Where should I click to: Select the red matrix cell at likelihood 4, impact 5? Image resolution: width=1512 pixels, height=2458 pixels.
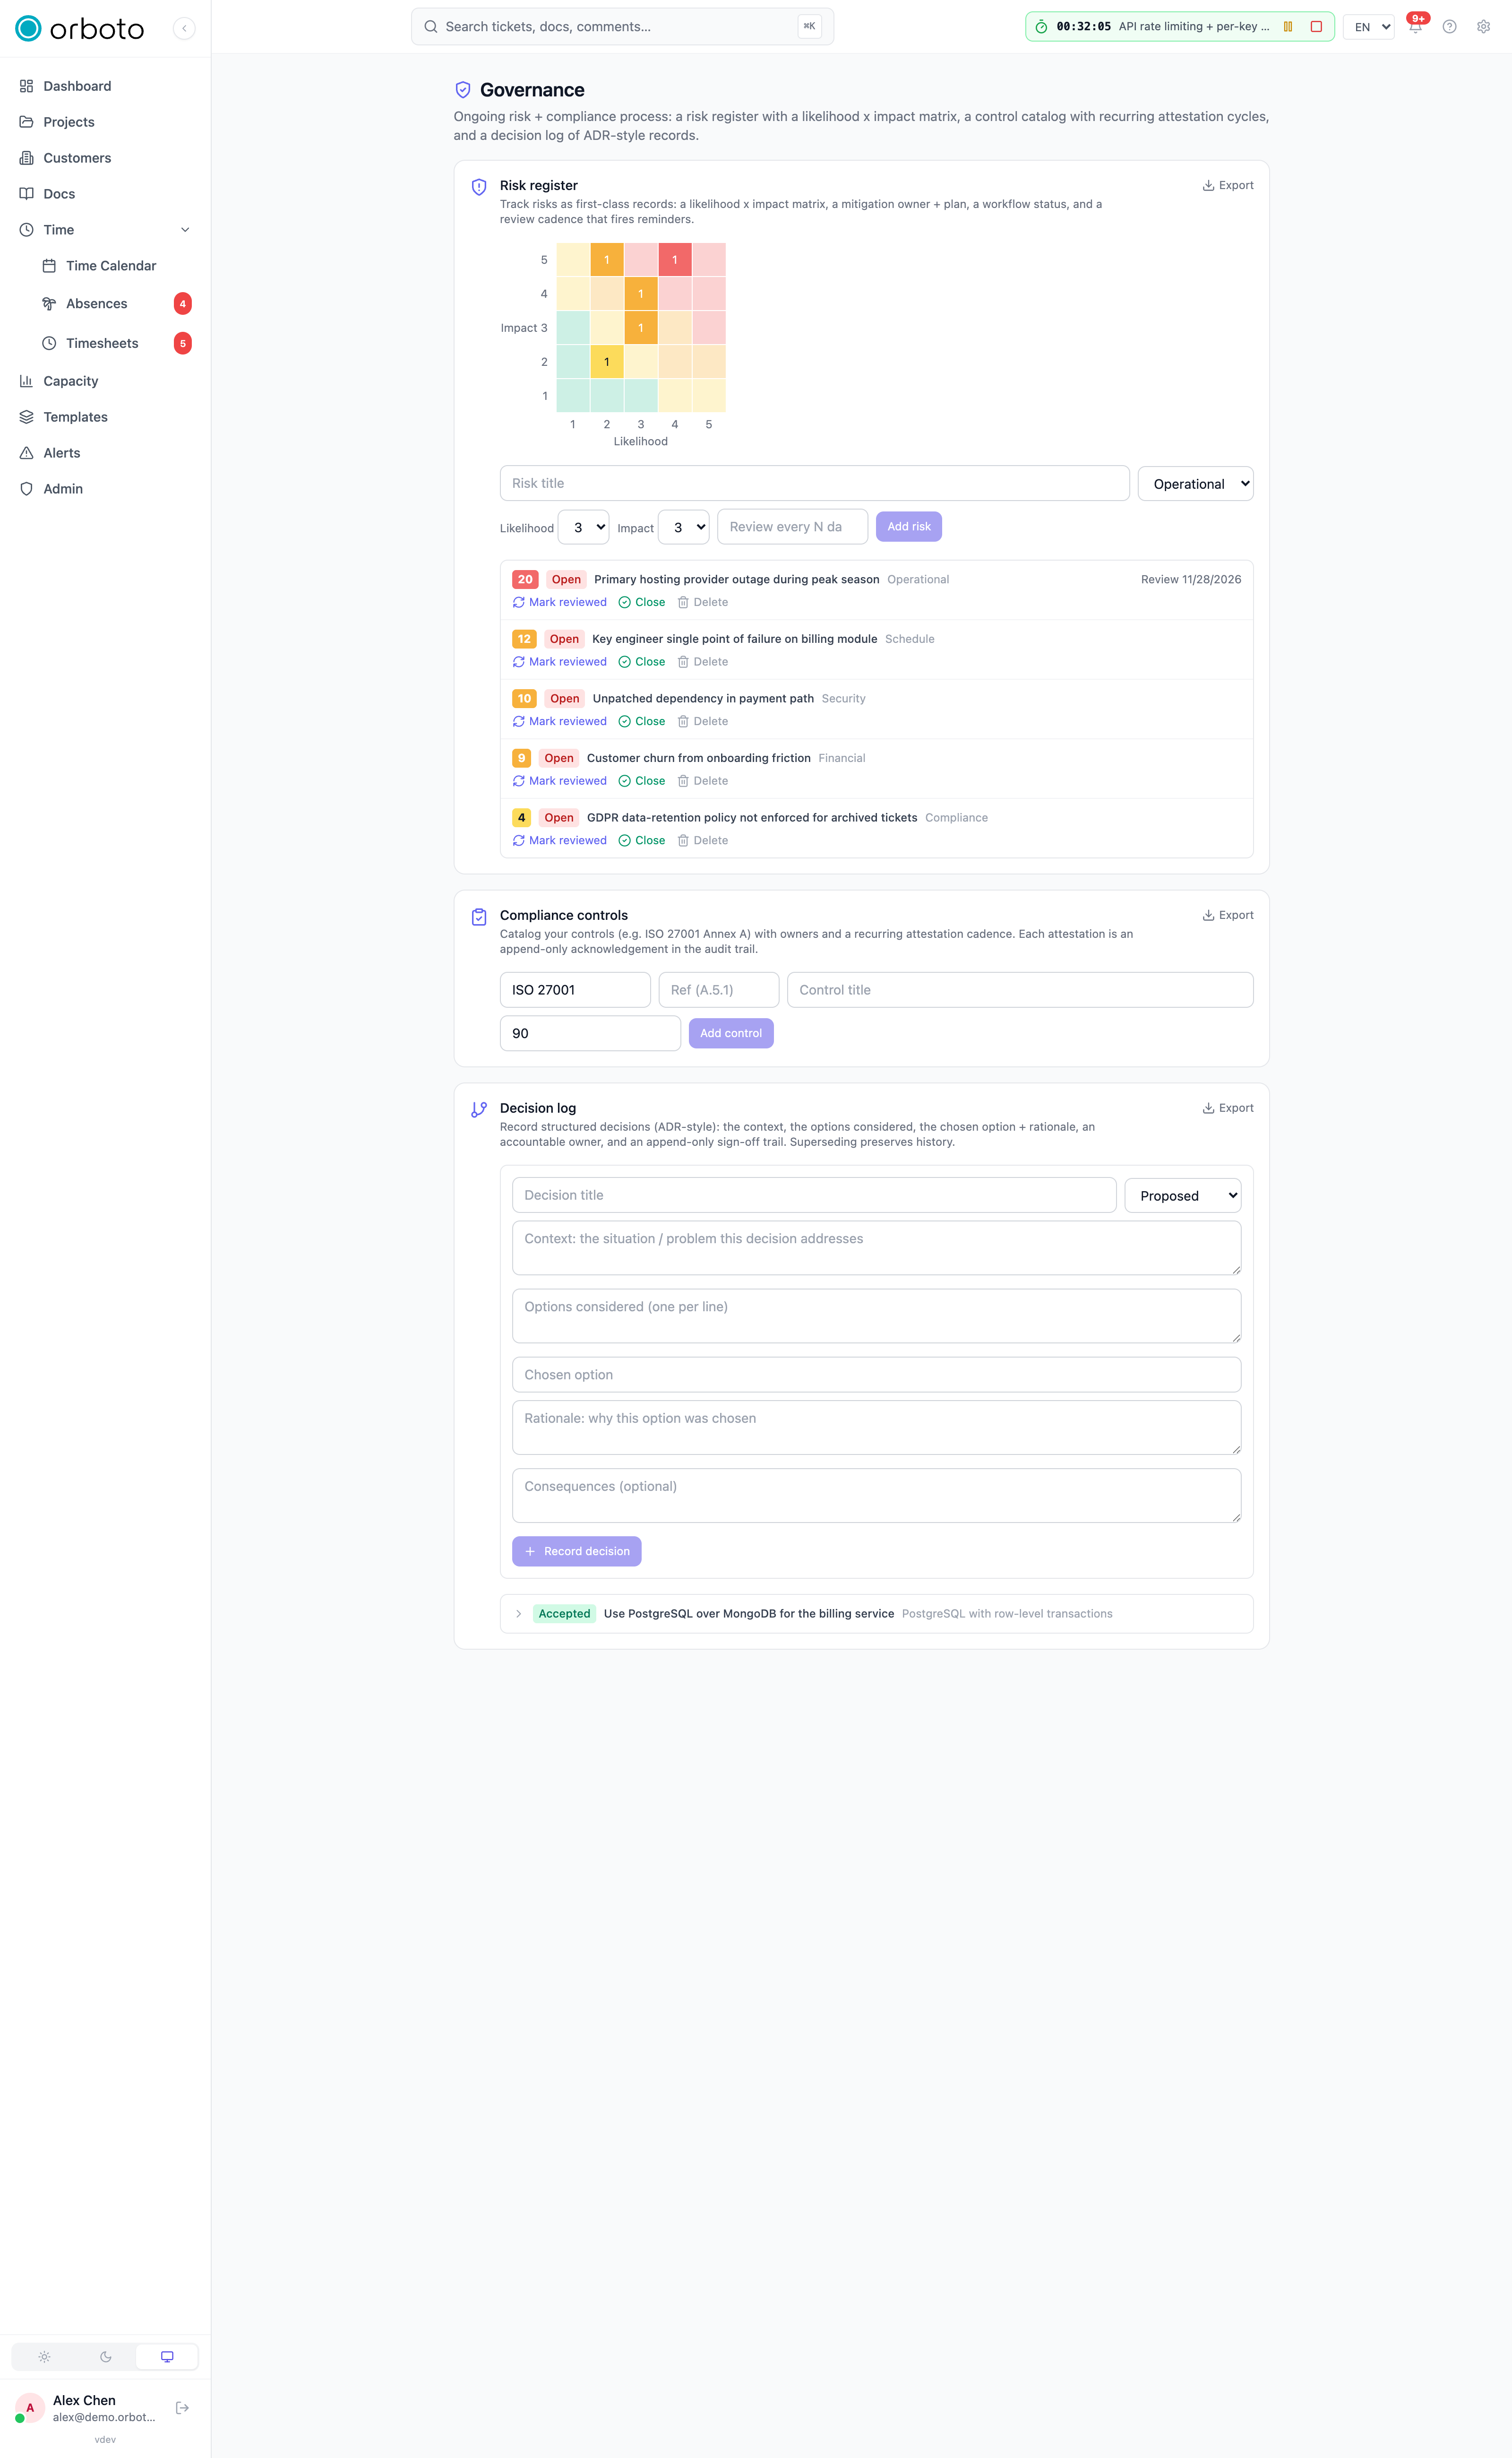coord(675,260)
